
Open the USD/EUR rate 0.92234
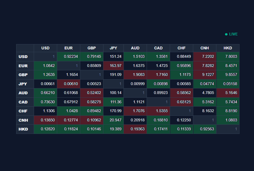69,57
